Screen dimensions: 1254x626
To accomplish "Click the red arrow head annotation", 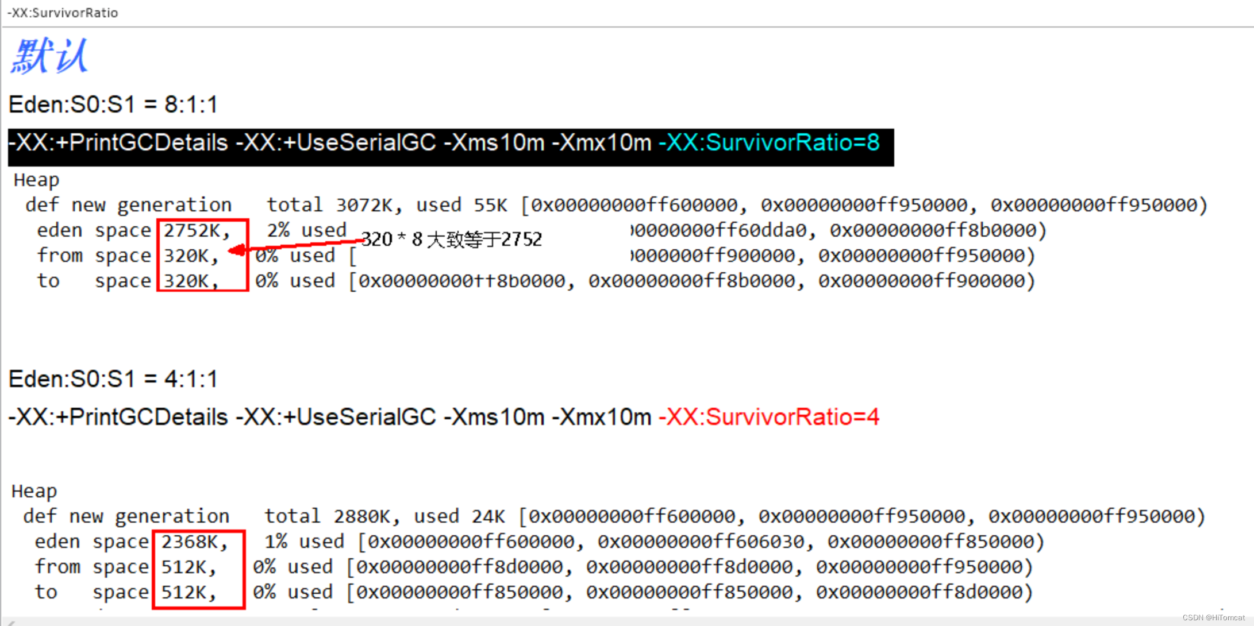I will (x=236, y=250).
